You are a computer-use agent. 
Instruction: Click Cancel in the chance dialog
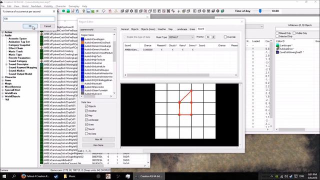[47, 26]
